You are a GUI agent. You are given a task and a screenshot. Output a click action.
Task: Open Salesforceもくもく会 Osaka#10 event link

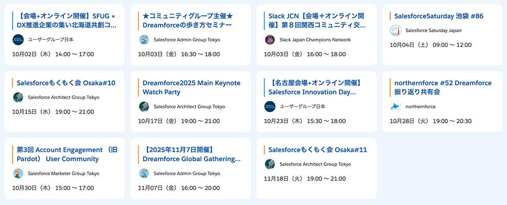66,83
